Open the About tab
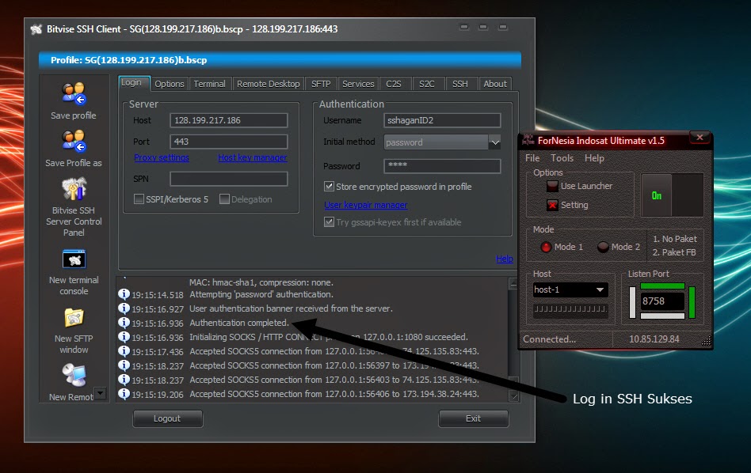 click(495, 84)
